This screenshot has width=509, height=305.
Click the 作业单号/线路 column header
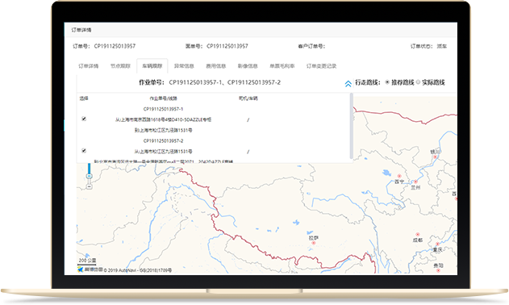tap(163, 98)
